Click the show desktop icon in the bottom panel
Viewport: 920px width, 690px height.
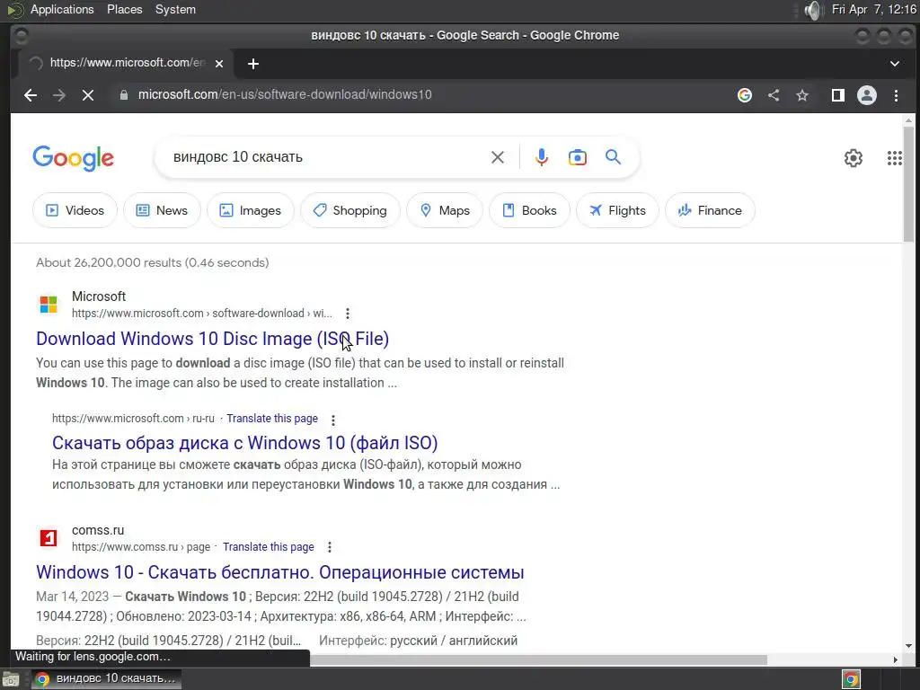(11, 679)
